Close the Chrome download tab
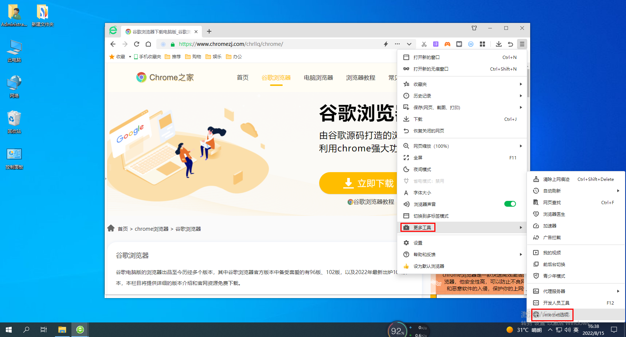Viewport: 626px width, 337px height. coord(196,32)
